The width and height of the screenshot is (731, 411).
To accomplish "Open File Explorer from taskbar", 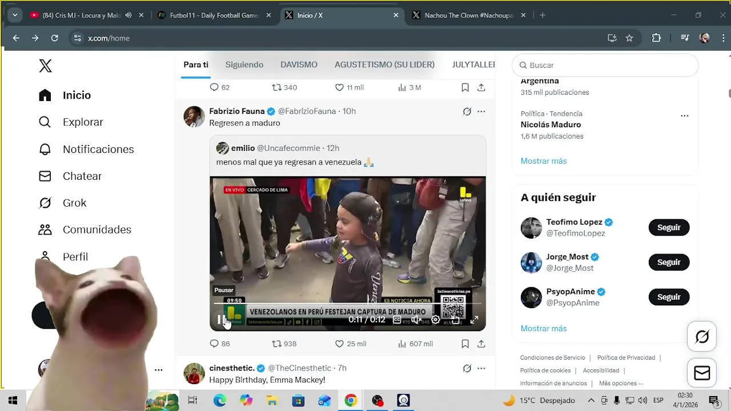I will (x=272, y=400).
